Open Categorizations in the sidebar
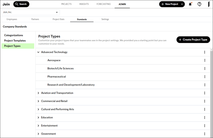Image resolution: width=213 pixels, height=138 pixels. [14, 35]
